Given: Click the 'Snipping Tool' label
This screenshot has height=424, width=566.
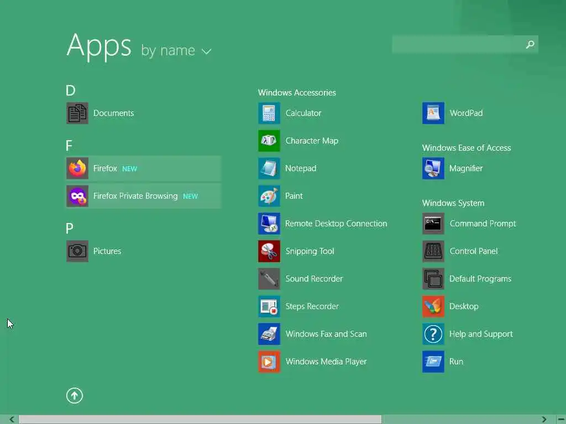Looking at the screenshot, I should point(310,251).
